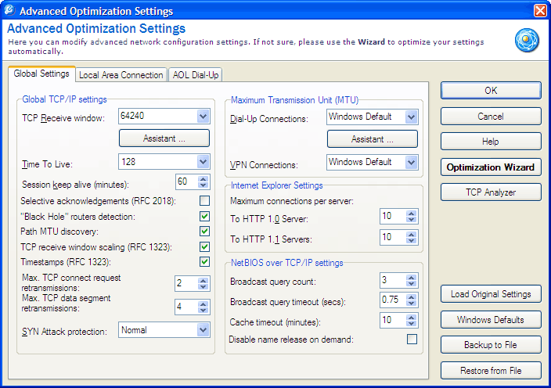Screen dimensions: 551x388
Task: Click the globe logo icon in header
Action: pyautogui.click(x=527, y=40)
